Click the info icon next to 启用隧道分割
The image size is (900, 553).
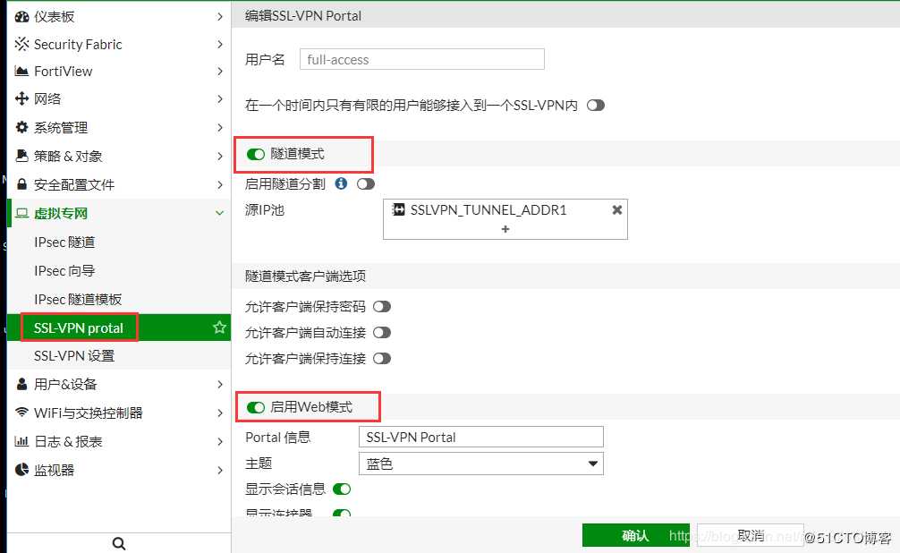tap(341, 183)
